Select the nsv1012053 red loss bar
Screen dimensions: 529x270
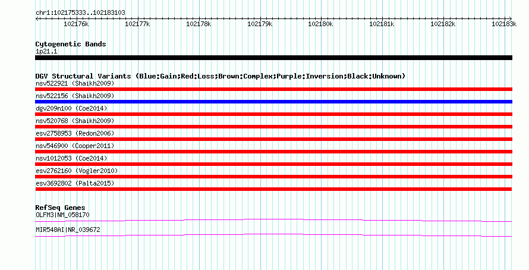pos(273,164)
